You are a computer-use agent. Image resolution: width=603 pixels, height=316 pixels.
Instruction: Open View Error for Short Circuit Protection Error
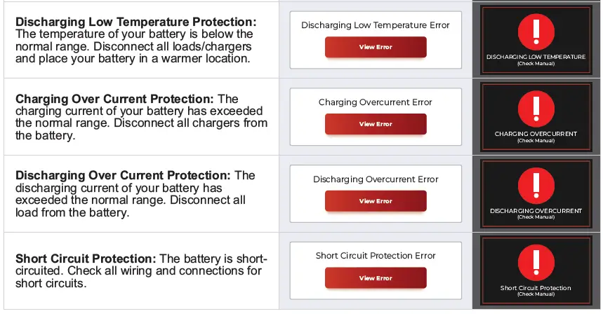(376, 278)
